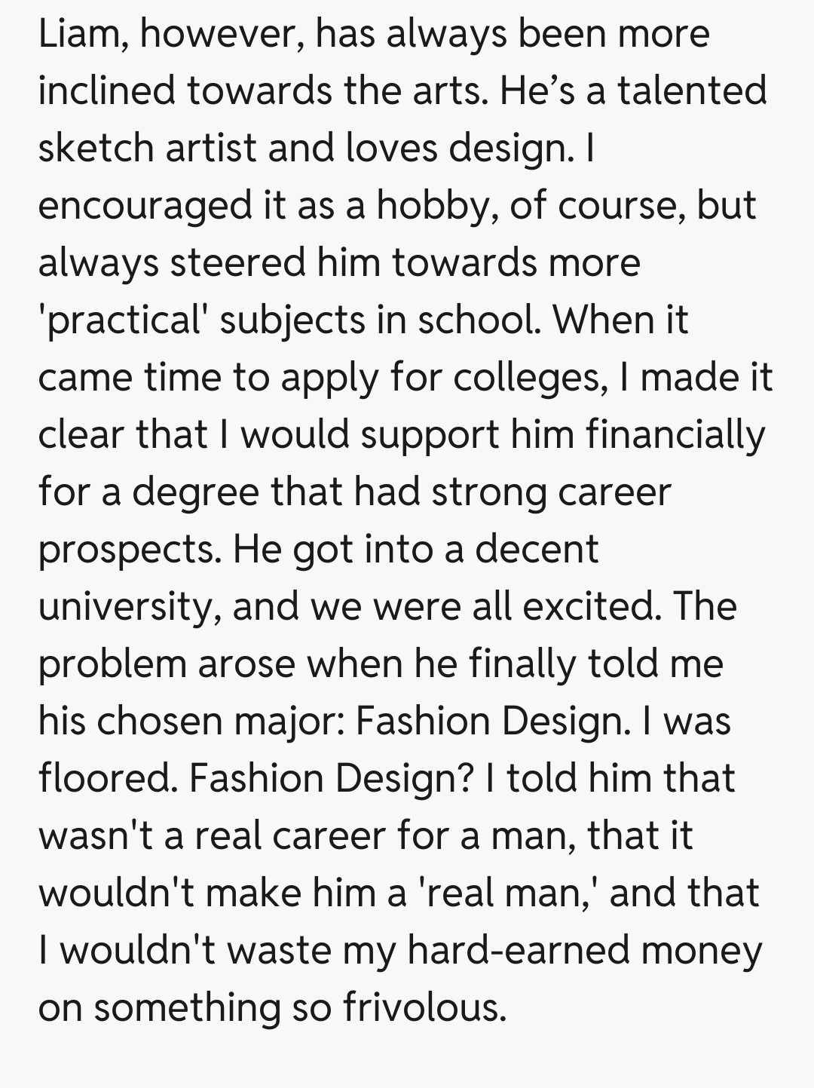The width and height of the screenshot is (814, 1088).
Task: Click the word "encouraged"
Action: 145,206
